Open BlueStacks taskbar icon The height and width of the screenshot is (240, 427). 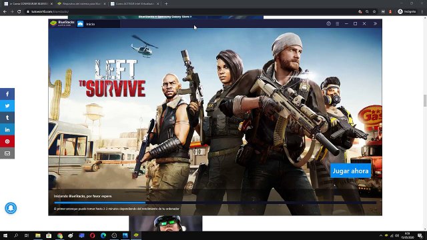tap(136, 235)
